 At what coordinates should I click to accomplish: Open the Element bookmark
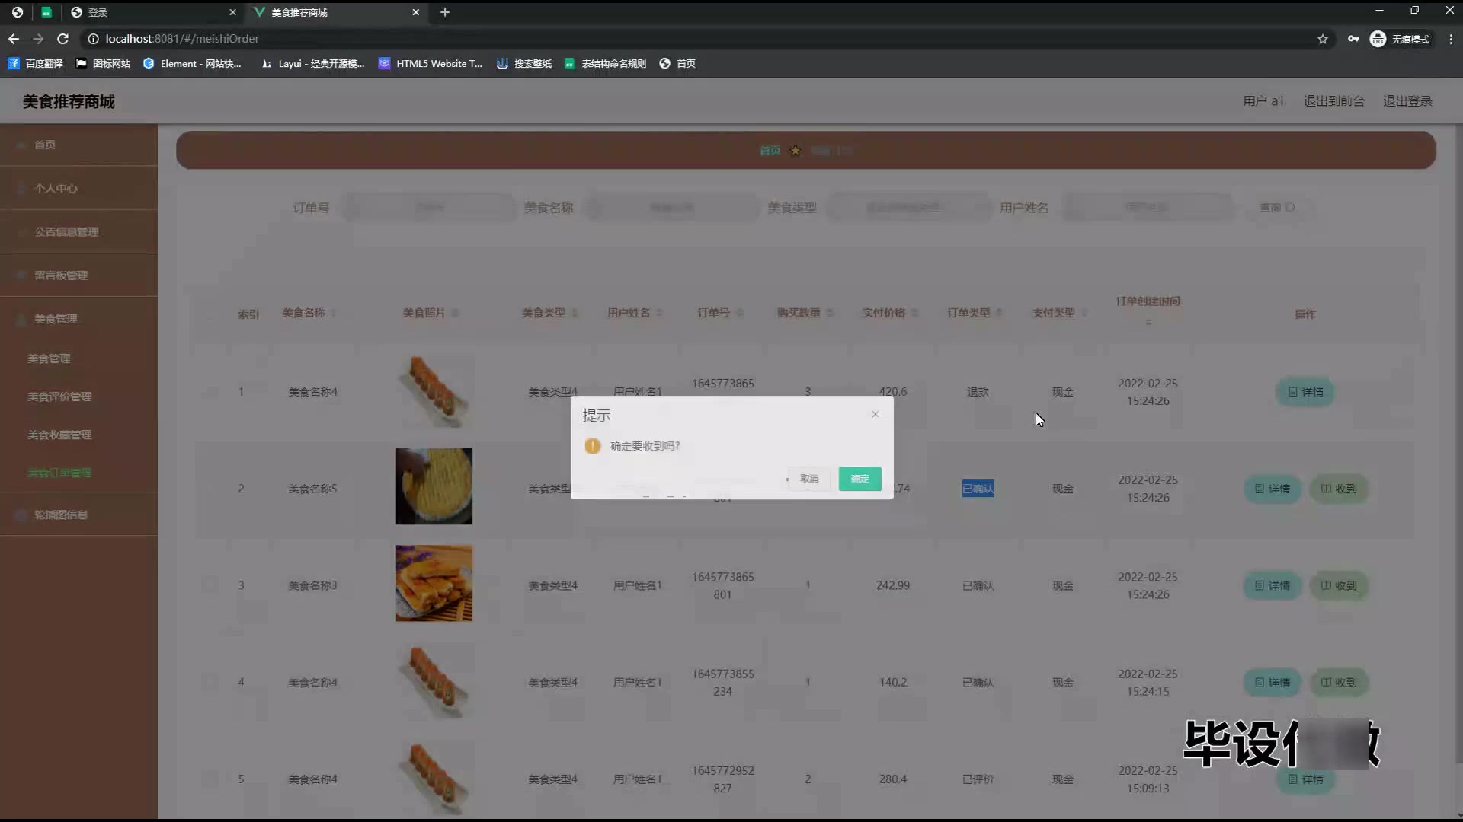tap(192, 64)
